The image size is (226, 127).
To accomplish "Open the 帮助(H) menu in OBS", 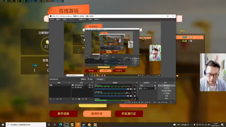I will coord(97,19).
